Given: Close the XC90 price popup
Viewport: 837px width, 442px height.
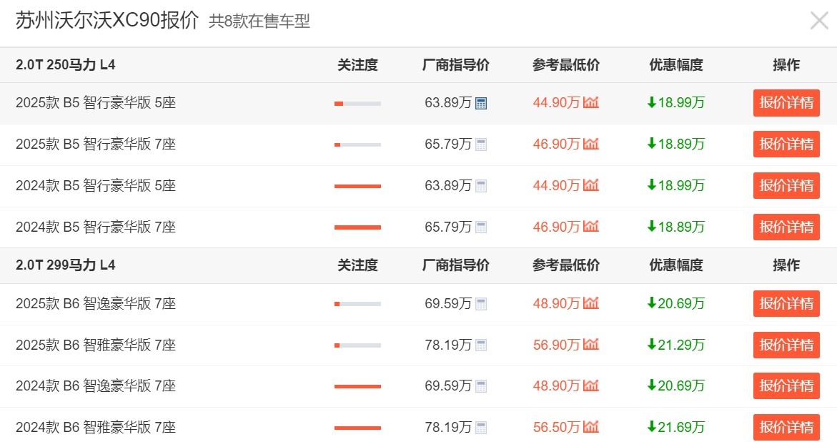Looking at the screenshot, I should pos(819,21).
